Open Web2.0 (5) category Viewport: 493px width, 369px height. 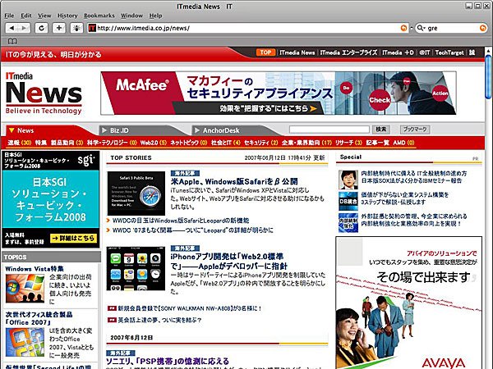click(154, 143)
